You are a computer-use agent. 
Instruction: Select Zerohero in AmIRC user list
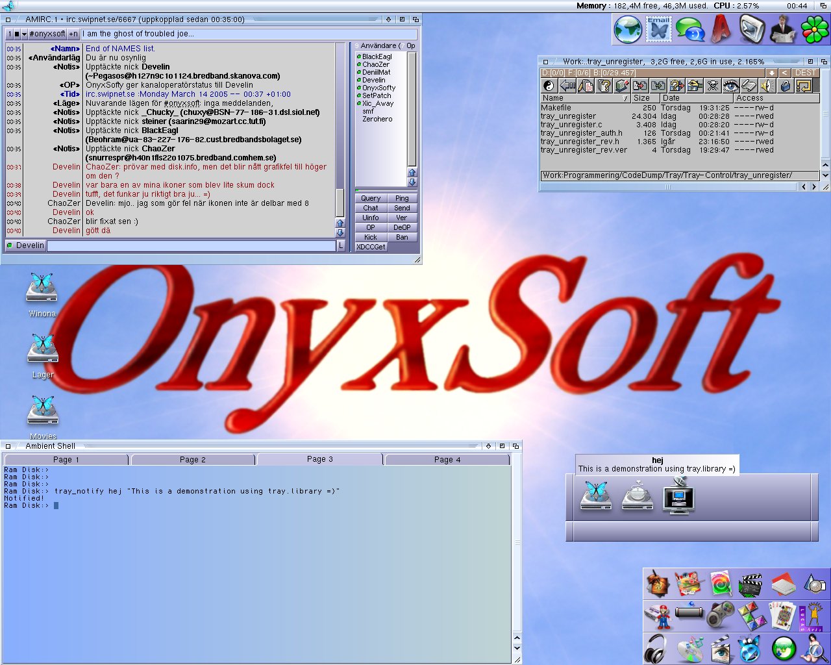coord(377,119)
